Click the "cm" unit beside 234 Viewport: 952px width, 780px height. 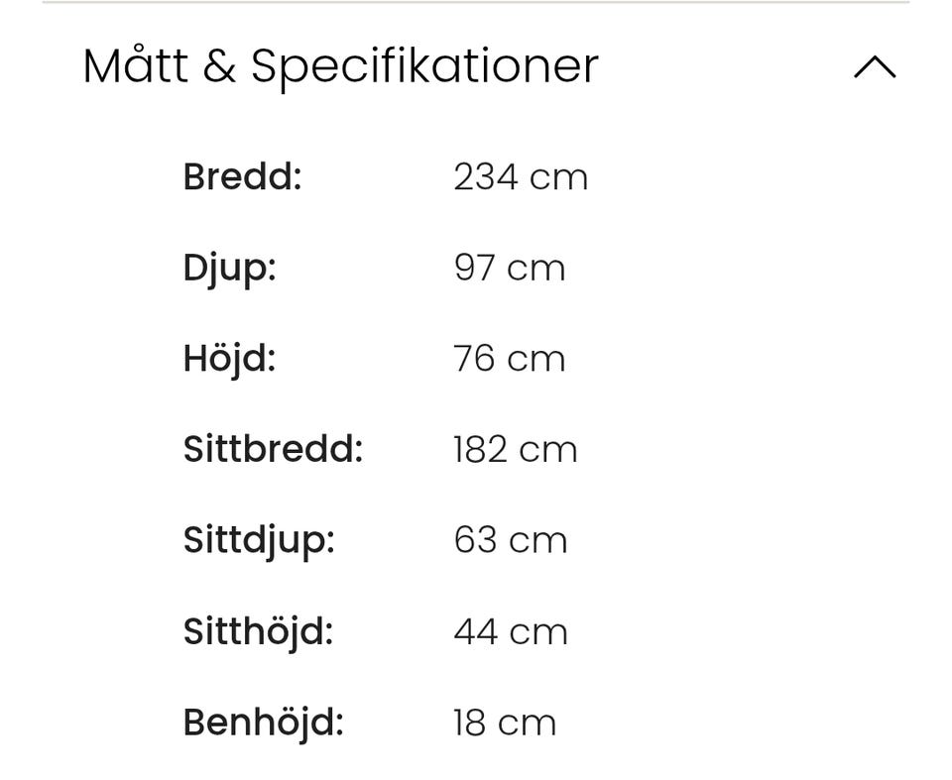click(558, 177)
